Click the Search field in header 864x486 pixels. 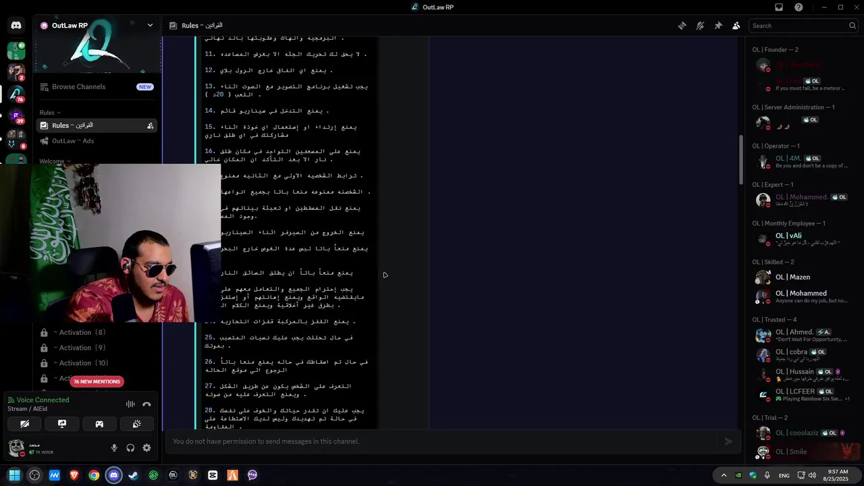click(x=803, y=26)
